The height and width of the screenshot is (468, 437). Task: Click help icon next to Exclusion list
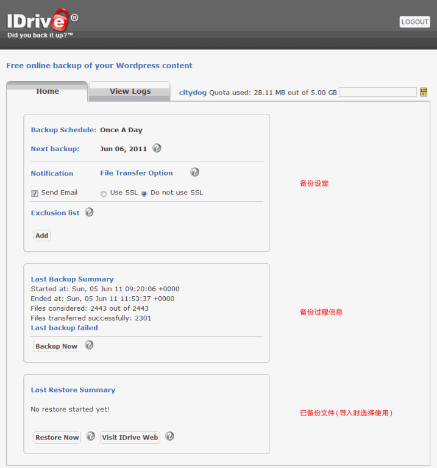tap(89, 212)
